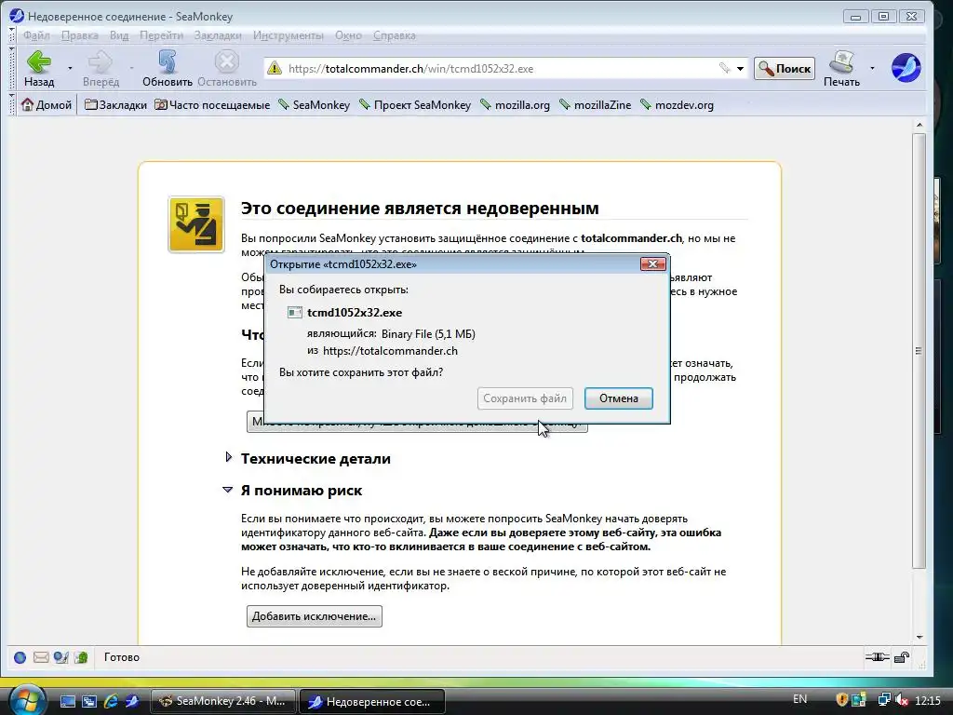Open the Вид menu

[x=119, y=35]
